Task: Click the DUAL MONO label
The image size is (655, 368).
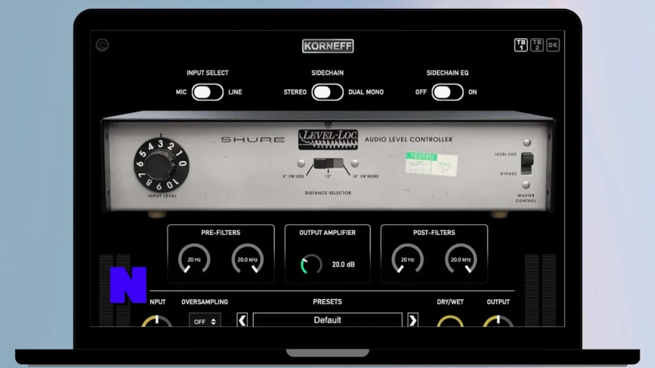Action: [366, 92]
